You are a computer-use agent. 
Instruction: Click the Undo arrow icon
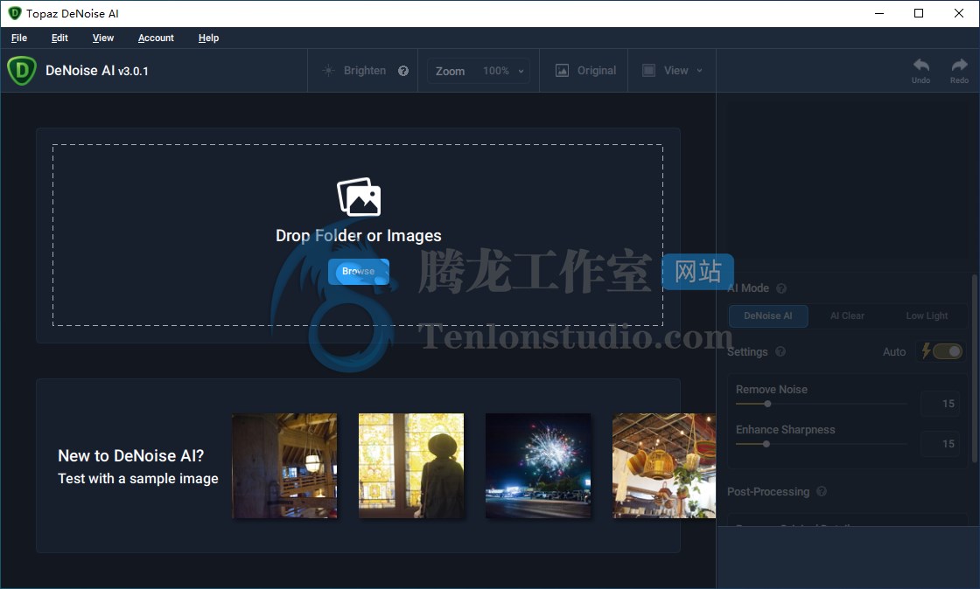[920, 65]
